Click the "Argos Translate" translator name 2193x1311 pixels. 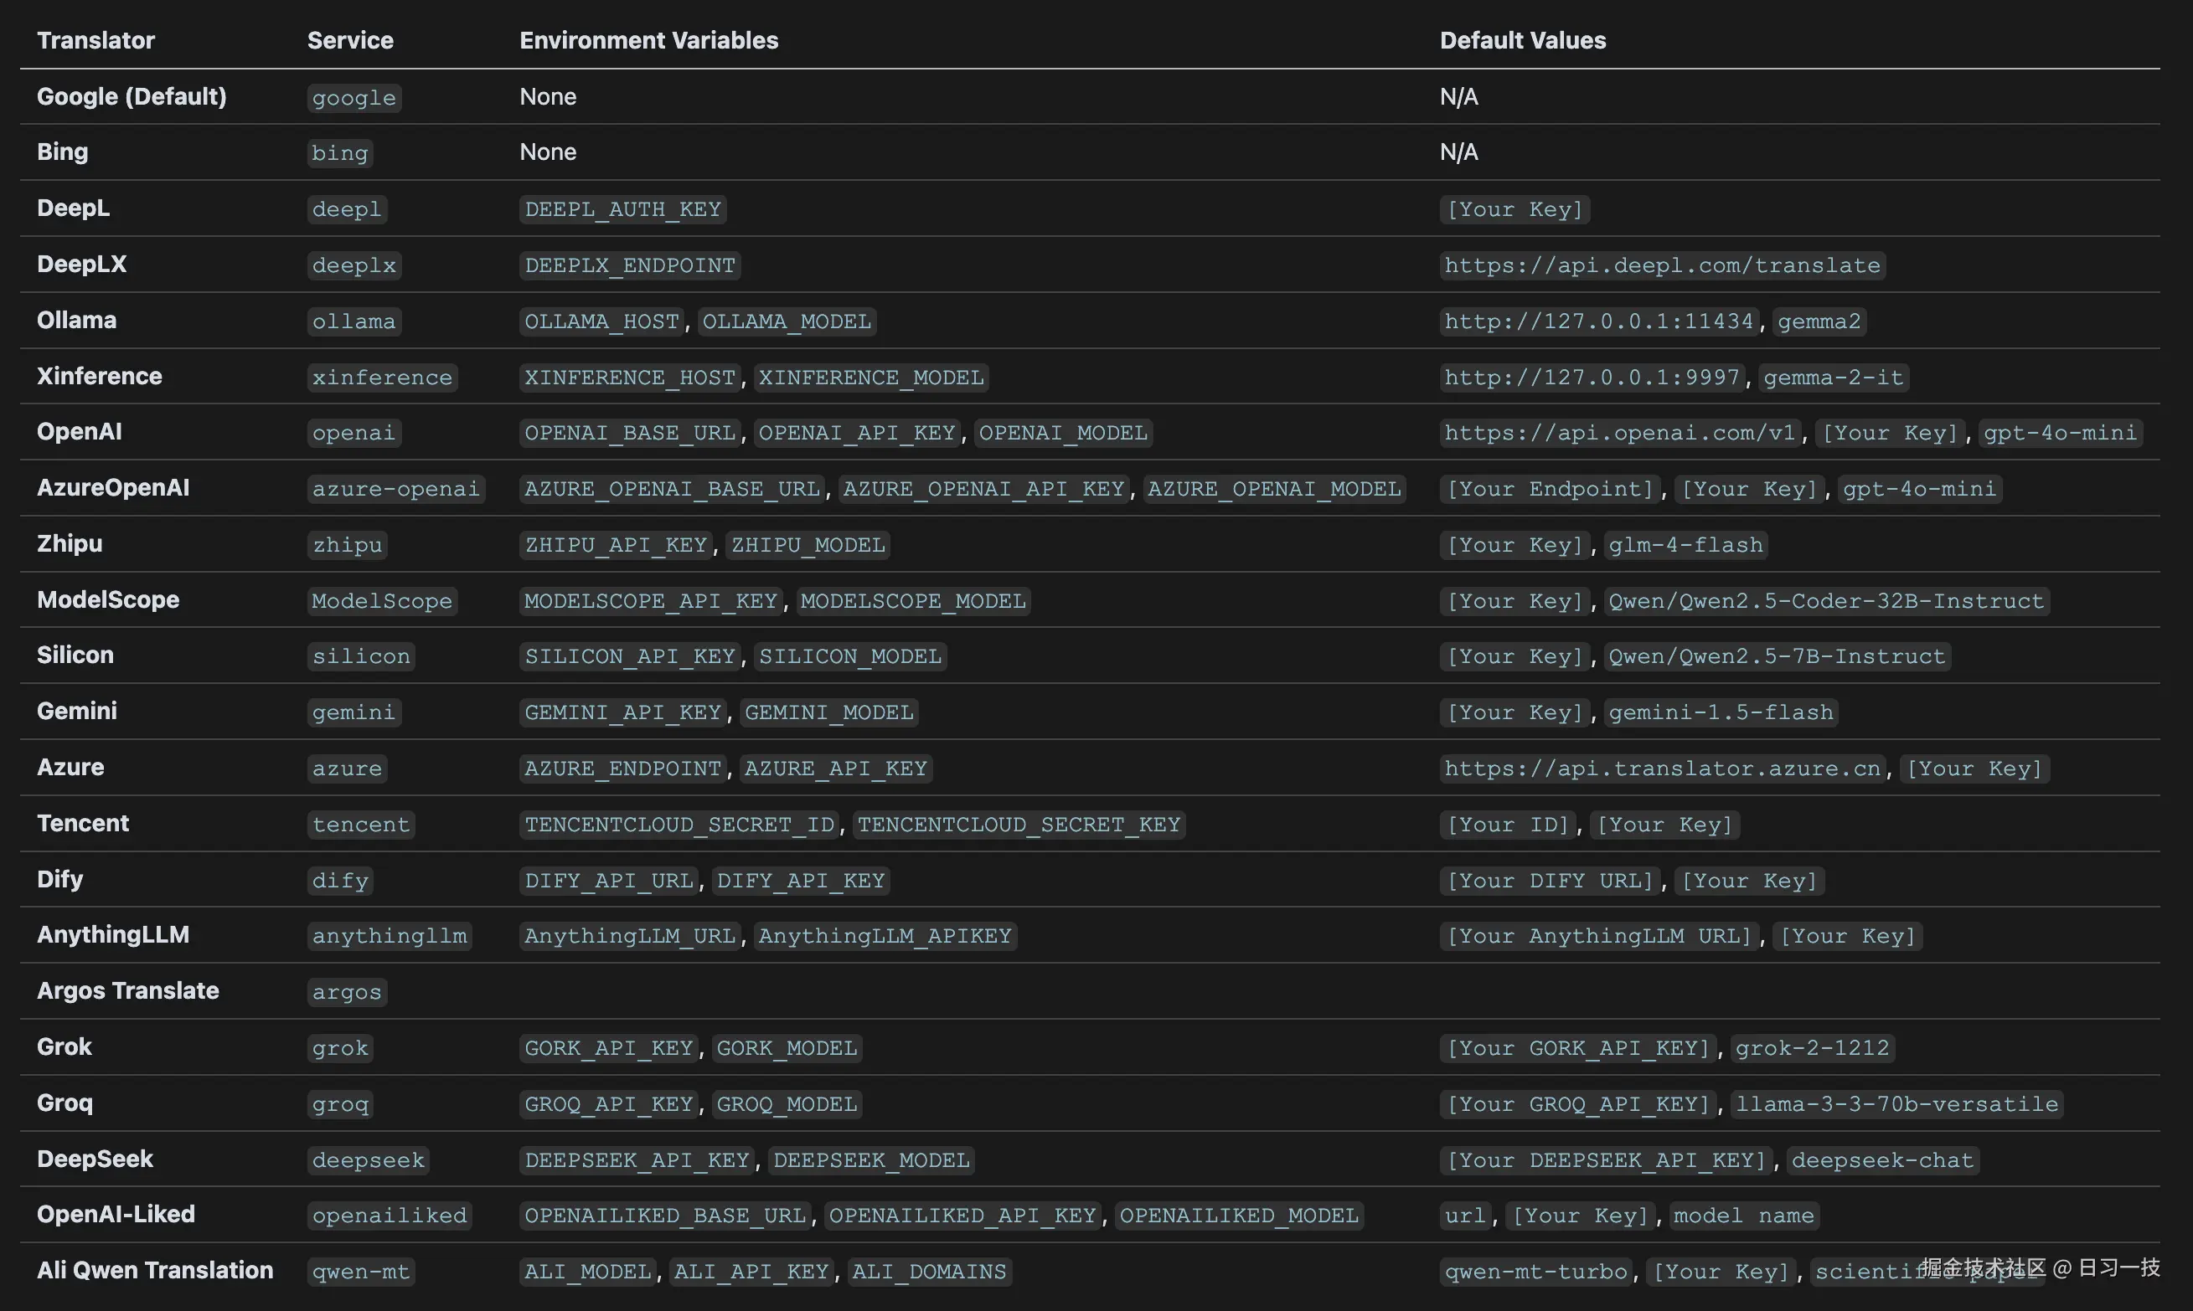(x=128, y=991)
